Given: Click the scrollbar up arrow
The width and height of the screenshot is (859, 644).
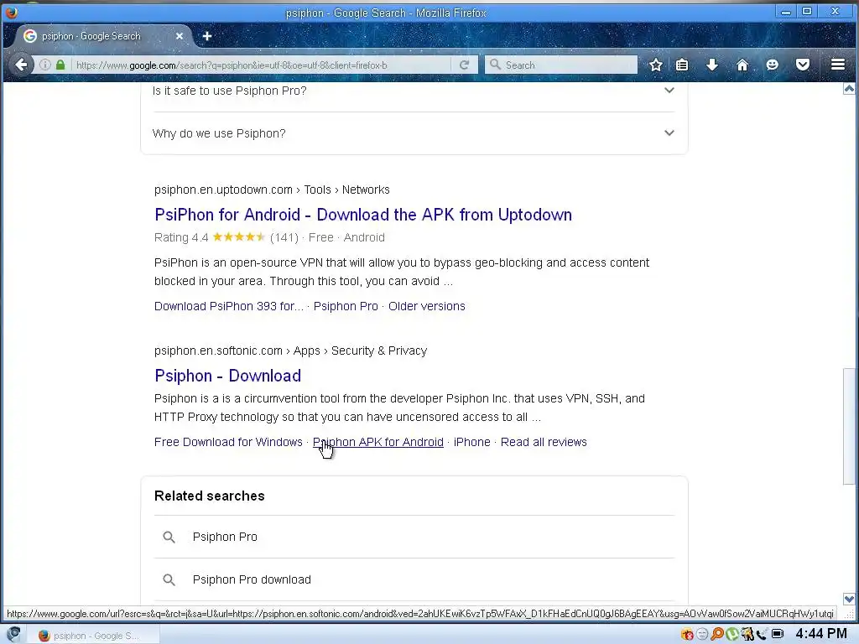Looking at the screenshot, I should [849, 89].
